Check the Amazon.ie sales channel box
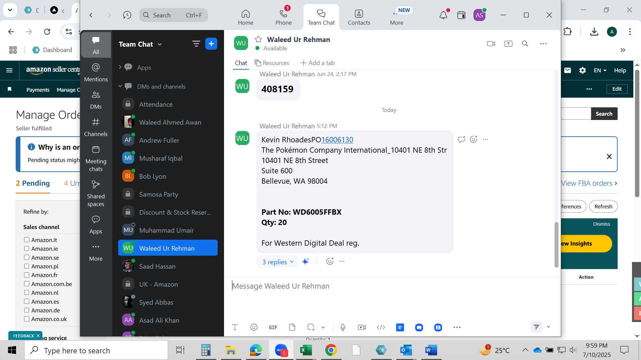This screenshot has height=360, width=641. pos(27,248)
